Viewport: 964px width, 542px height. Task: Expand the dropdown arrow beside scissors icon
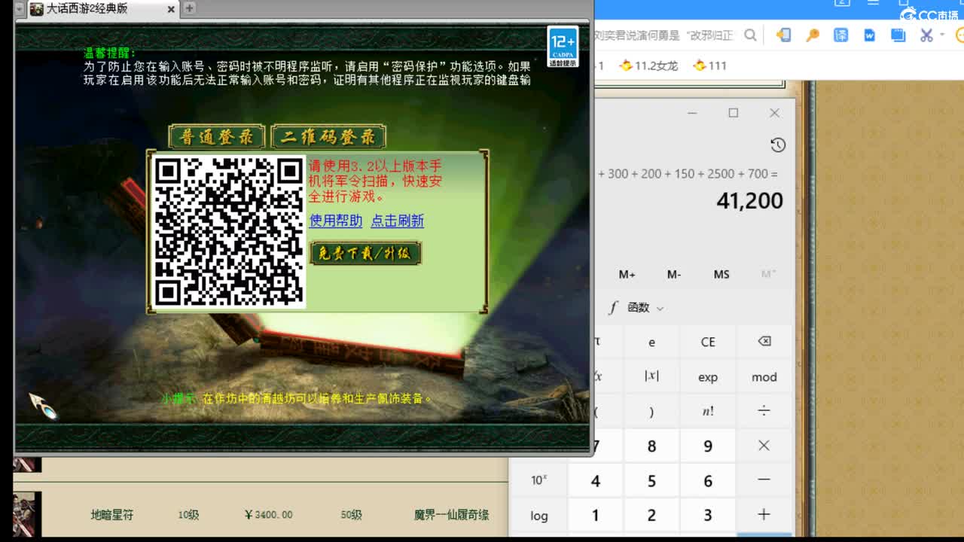tap(941, 35)
